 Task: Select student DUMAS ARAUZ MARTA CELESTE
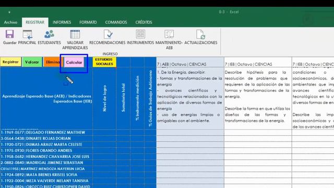click(46, 145)
